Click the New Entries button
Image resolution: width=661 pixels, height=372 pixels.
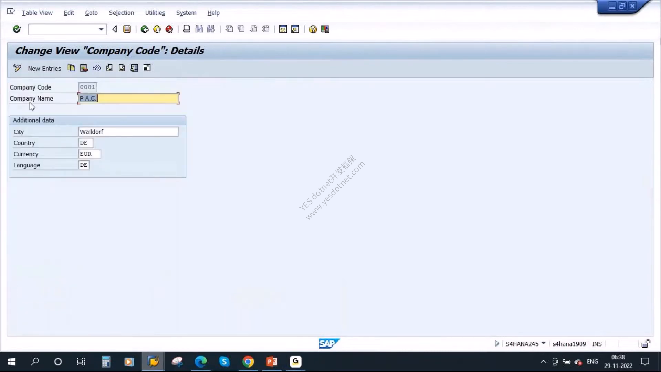click(x=44, y=69)
